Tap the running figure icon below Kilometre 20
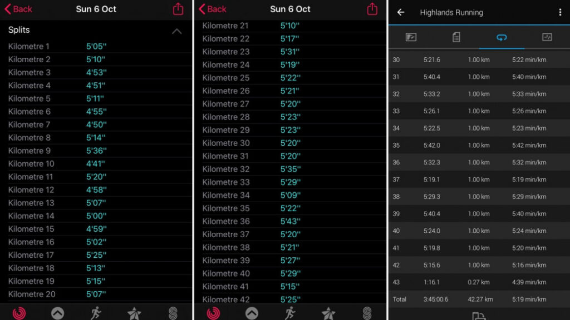This screenshot has width=570, height=320. pos(96,313)
